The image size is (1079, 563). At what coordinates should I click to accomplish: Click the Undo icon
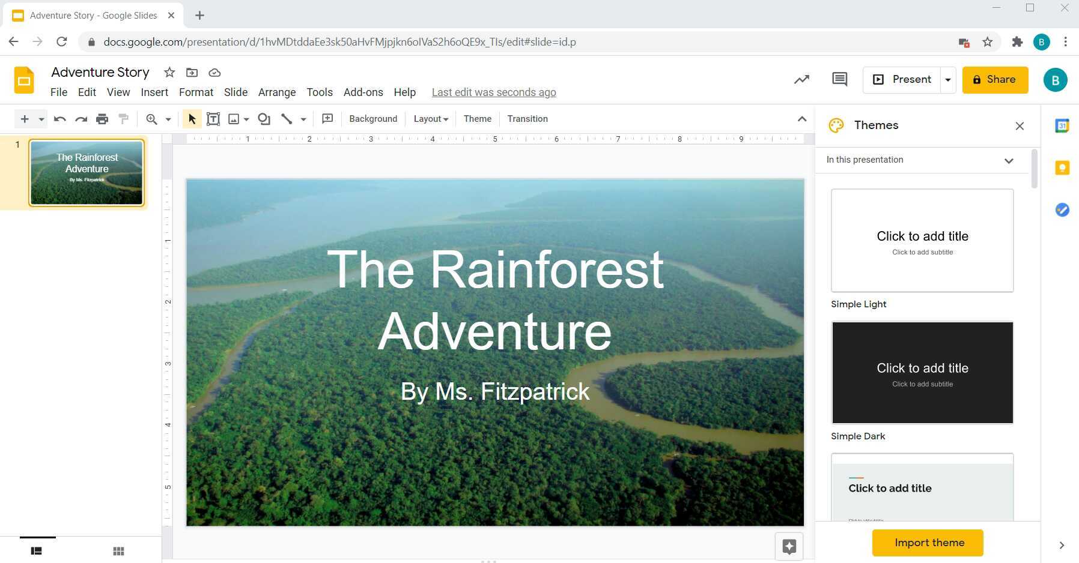click(x=59, y=119)
